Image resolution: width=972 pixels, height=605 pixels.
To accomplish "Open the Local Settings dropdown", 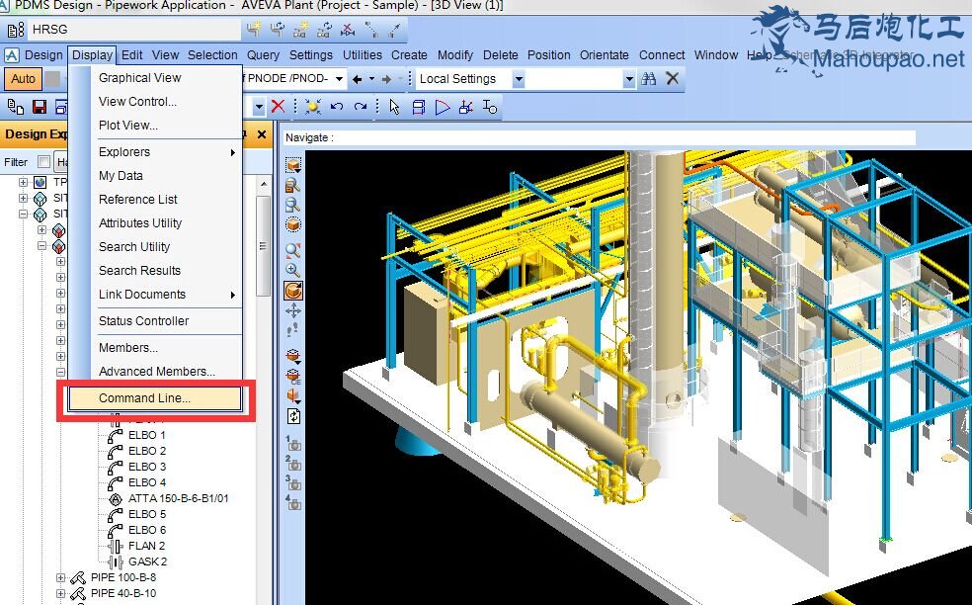I will [x=519, y=79].
